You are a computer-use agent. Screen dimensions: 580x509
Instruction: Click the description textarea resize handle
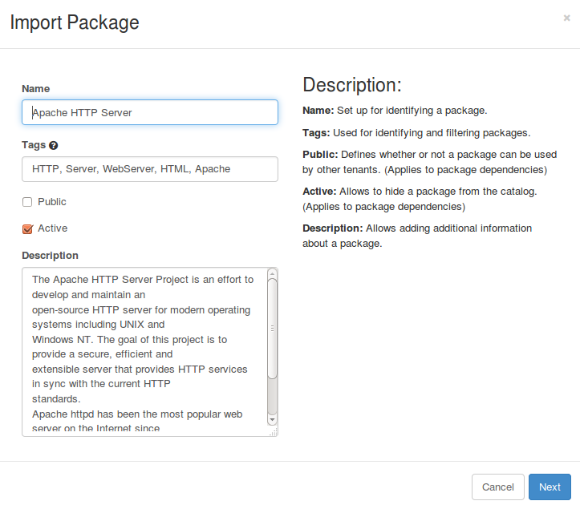click(273, 432)
